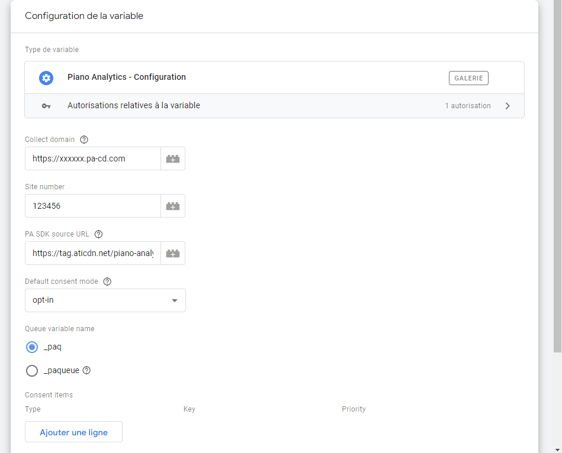Open variable picker next to Site number field

[x=173, y=205]
